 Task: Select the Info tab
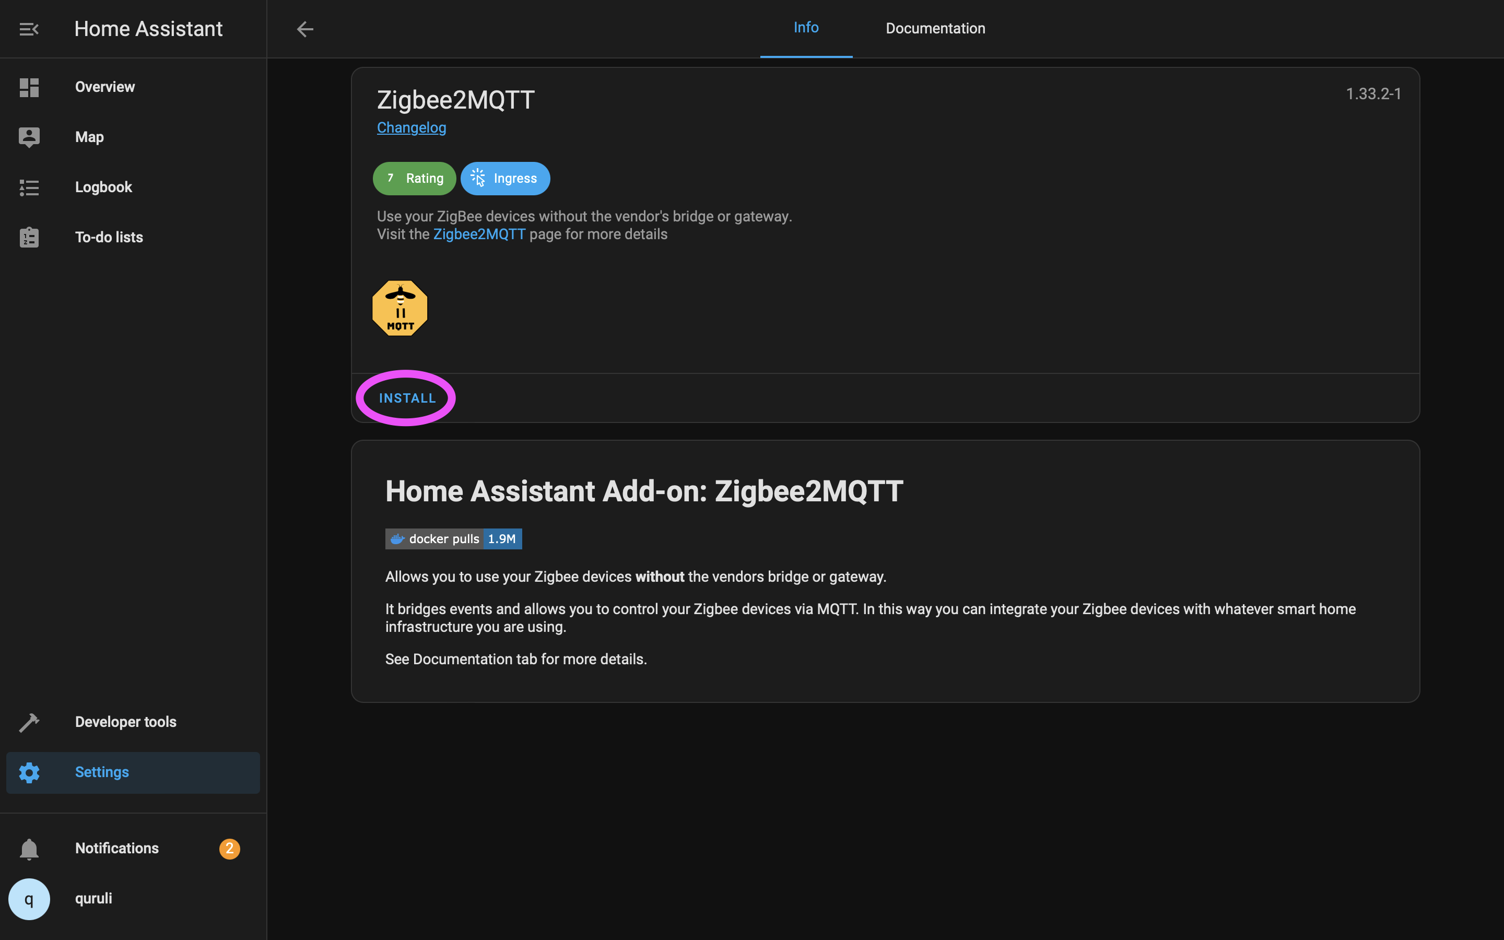805,28
